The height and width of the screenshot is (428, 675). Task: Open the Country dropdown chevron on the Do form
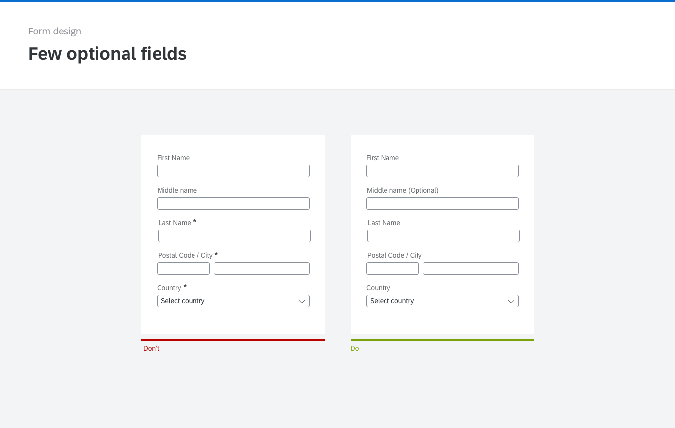click(x=511, y=301)
